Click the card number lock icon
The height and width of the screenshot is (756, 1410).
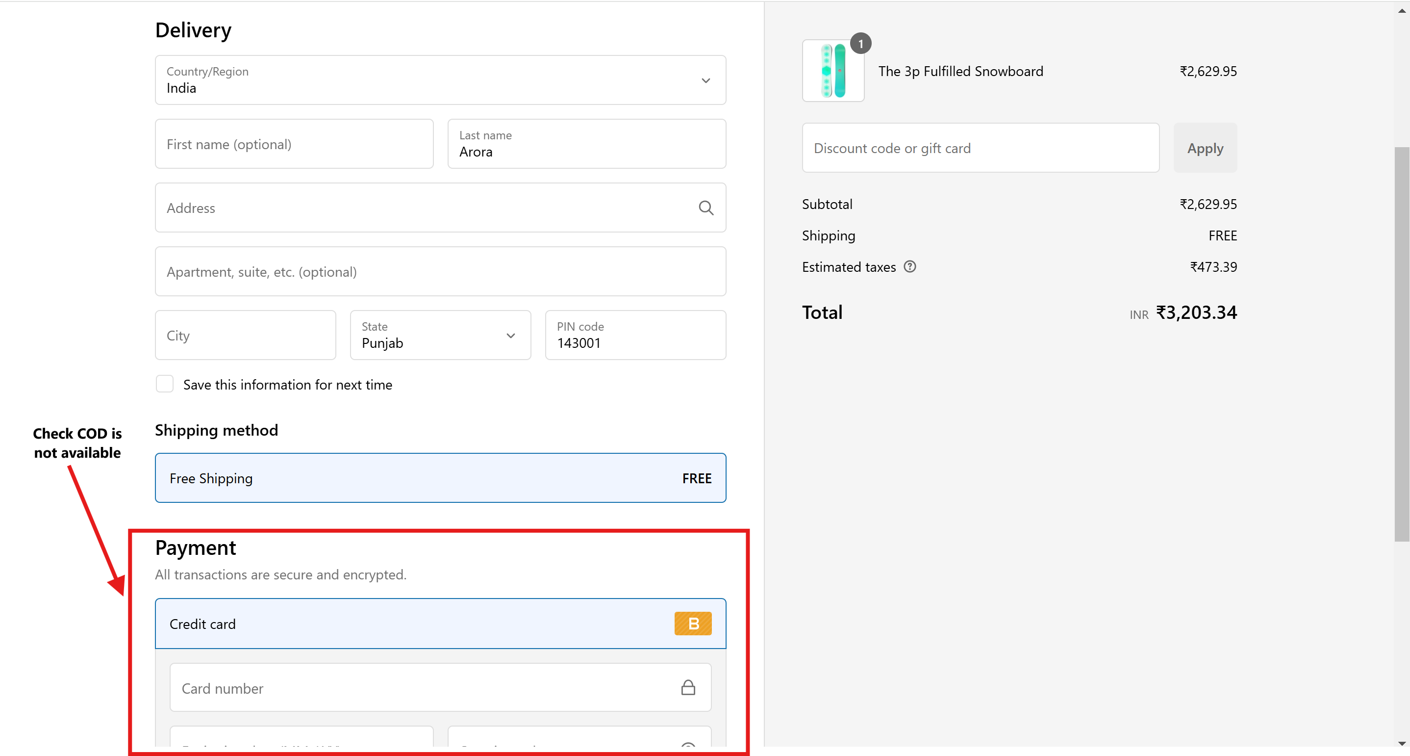click(688, 687)
